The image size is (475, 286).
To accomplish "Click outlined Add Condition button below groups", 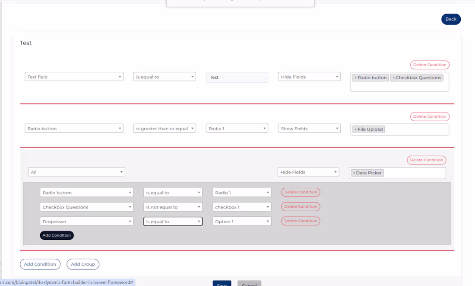I will pyautogui.click(x=40, y=264).
